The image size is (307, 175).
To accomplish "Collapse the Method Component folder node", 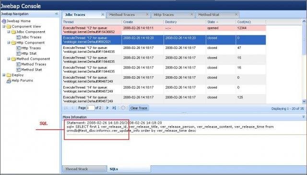I will pyautogui.click(x=9, y=58).
